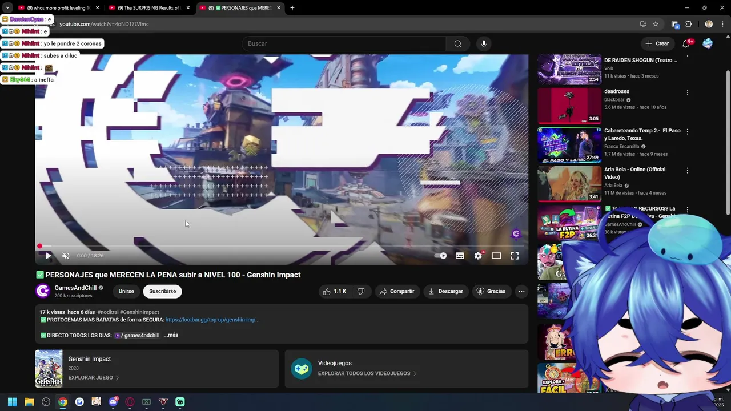Open options for Cabareteando Temp 2 video
This screenshot has width=731, height=411.
[688, 131]
